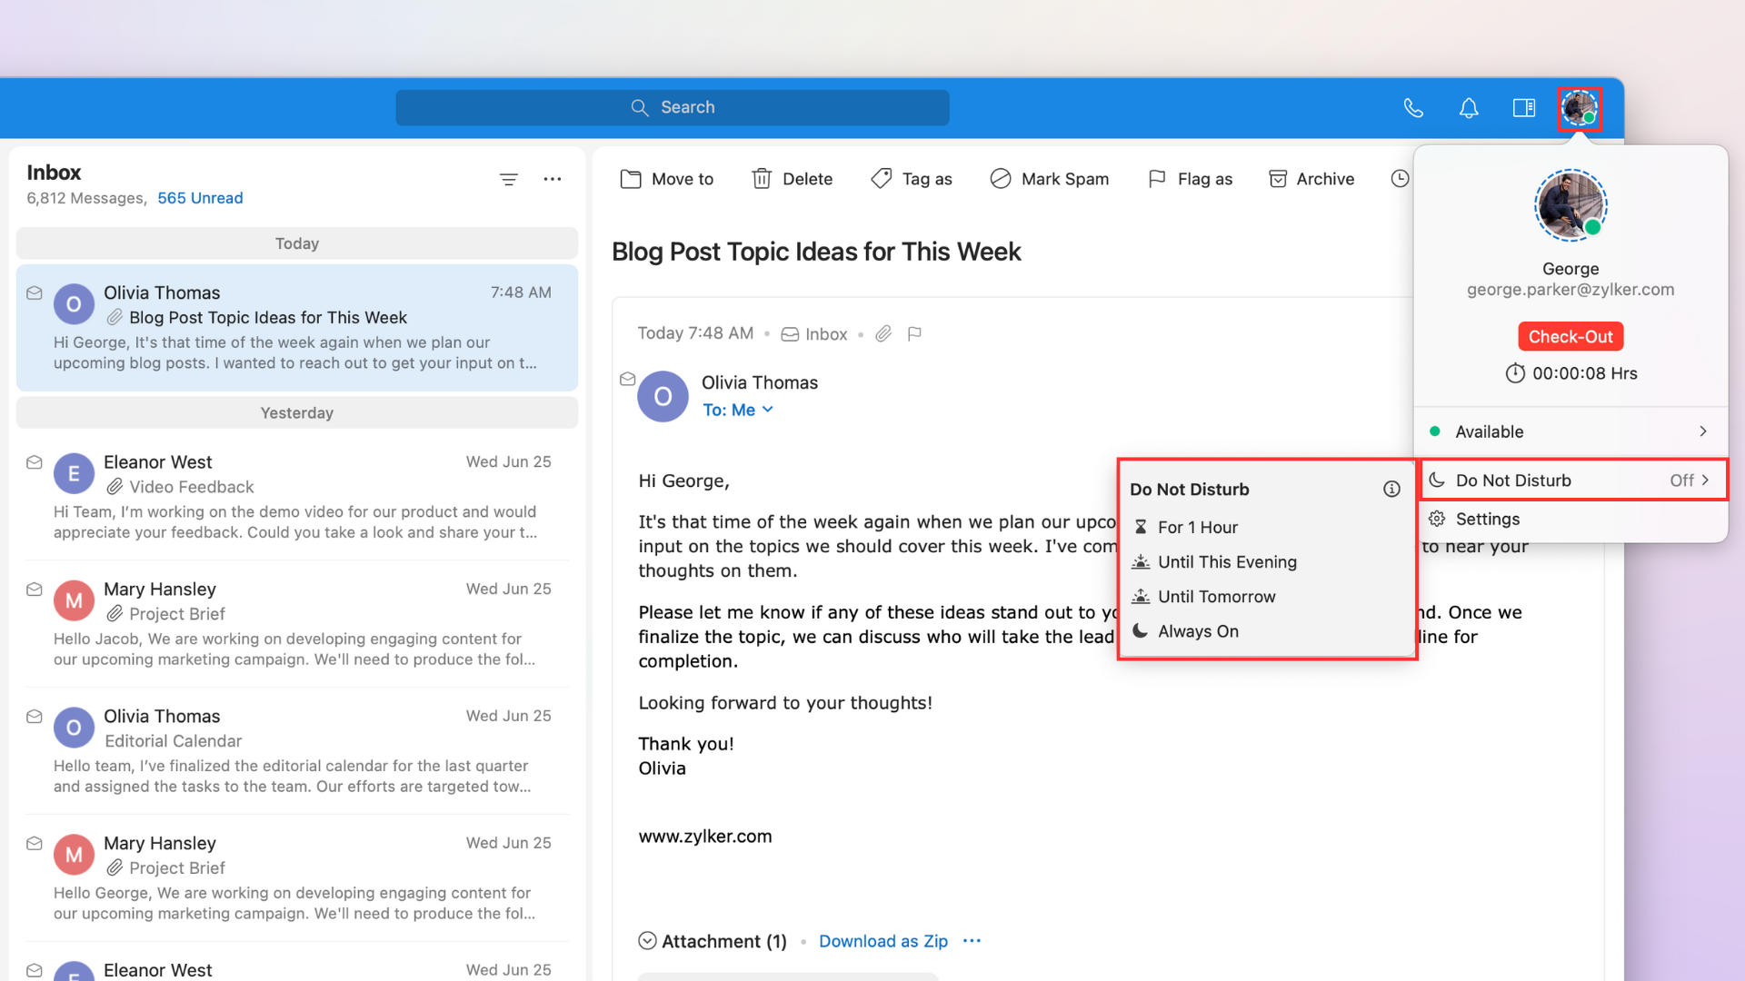Click the Archive toolbar icon
This screenshot has height=981, width=1745.
(1278, 179)
